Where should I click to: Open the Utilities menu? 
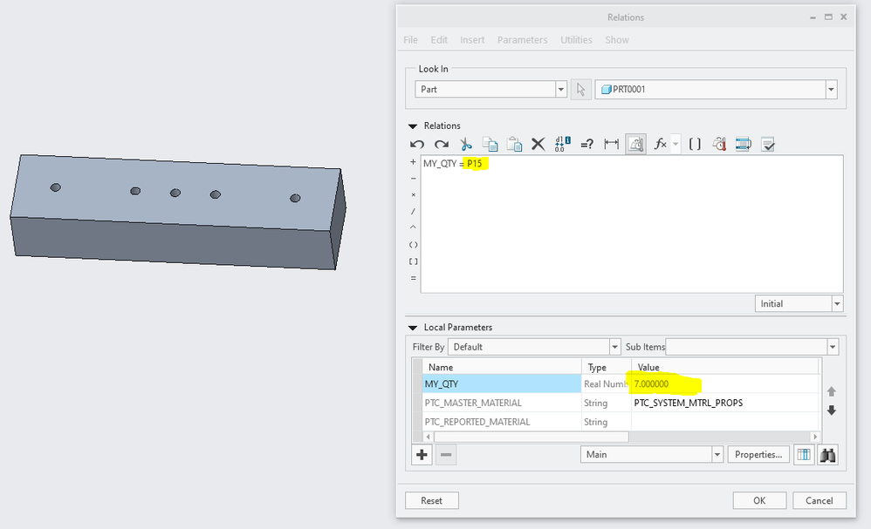[576, 40]
